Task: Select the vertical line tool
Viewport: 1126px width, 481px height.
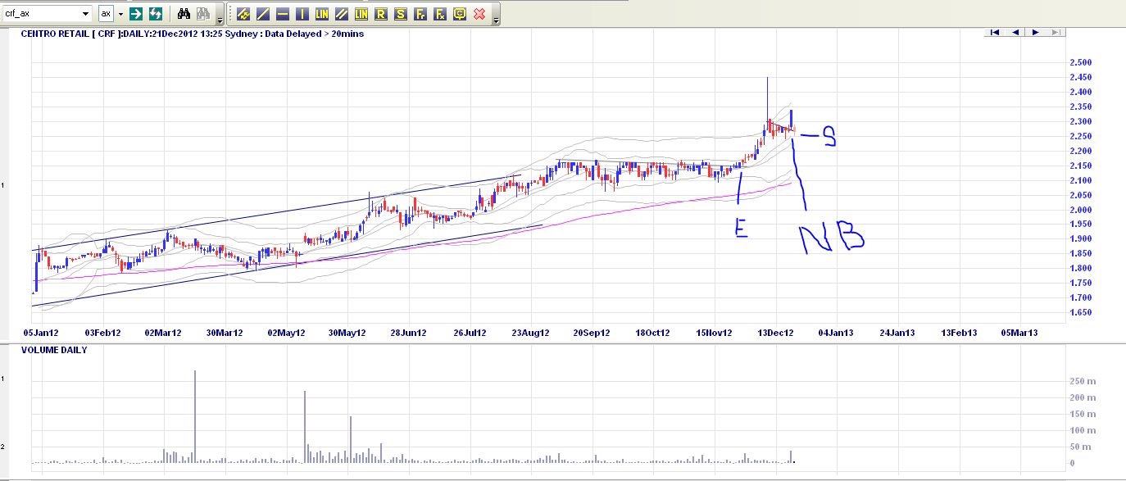Action: [x=302, y=14]
